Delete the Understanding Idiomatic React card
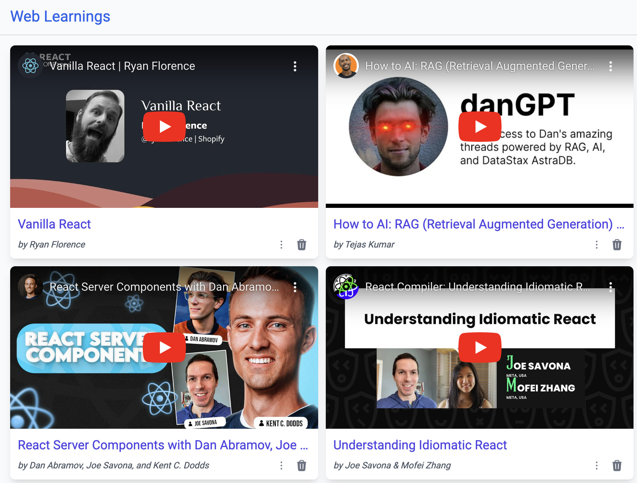 pos(617,466)
